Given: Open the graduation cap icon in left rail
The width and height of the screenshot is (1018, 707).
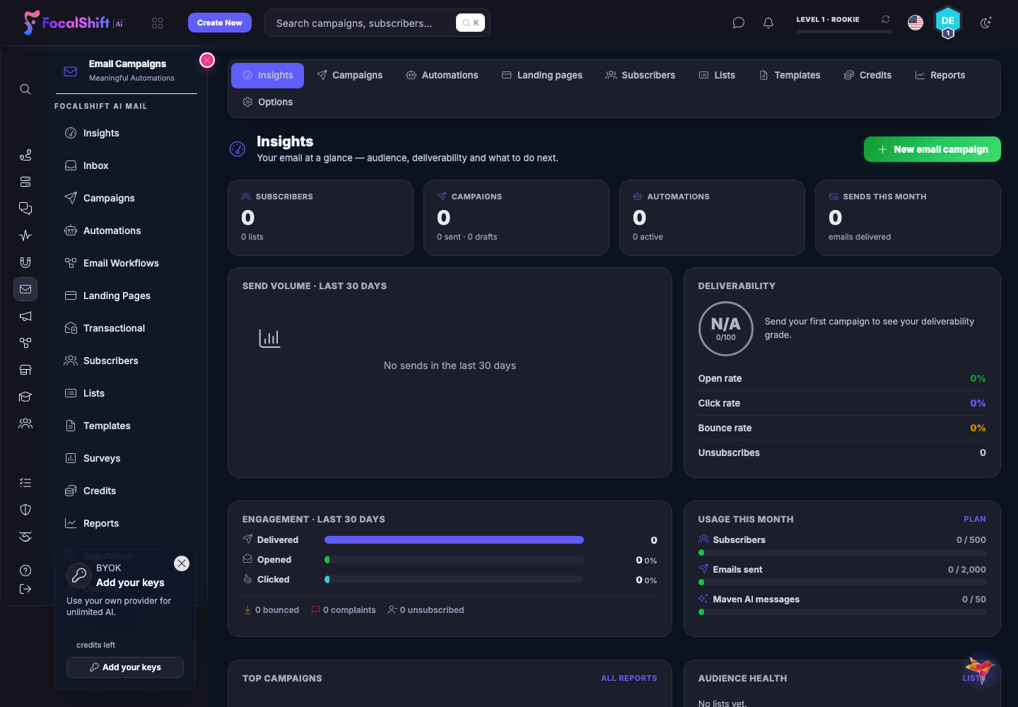Looking at the screenshot, I should click(25, 397).
